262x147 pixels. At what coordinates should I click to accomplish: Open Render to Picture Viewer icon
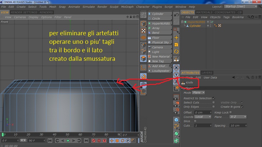point(176,104)
